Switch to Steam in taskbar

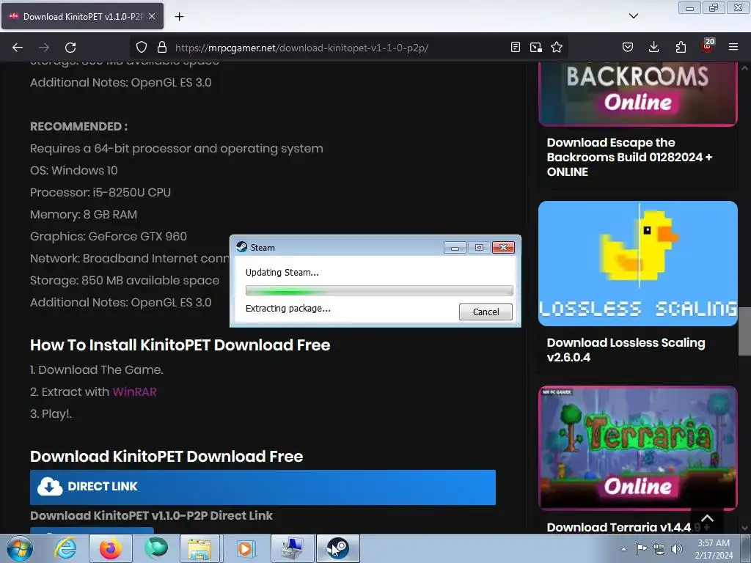pos(338,548)
